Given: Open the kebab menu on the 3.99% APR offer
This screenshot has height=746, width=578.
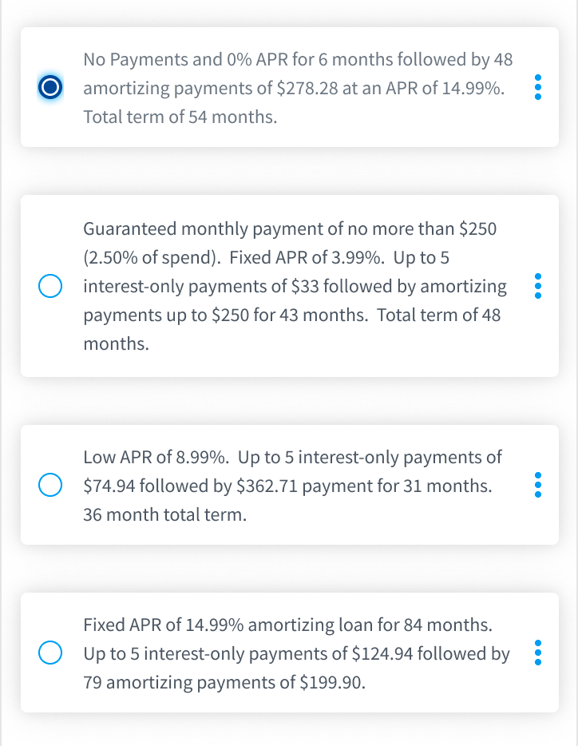Looking at the screenshot, I should coord(537,286).
